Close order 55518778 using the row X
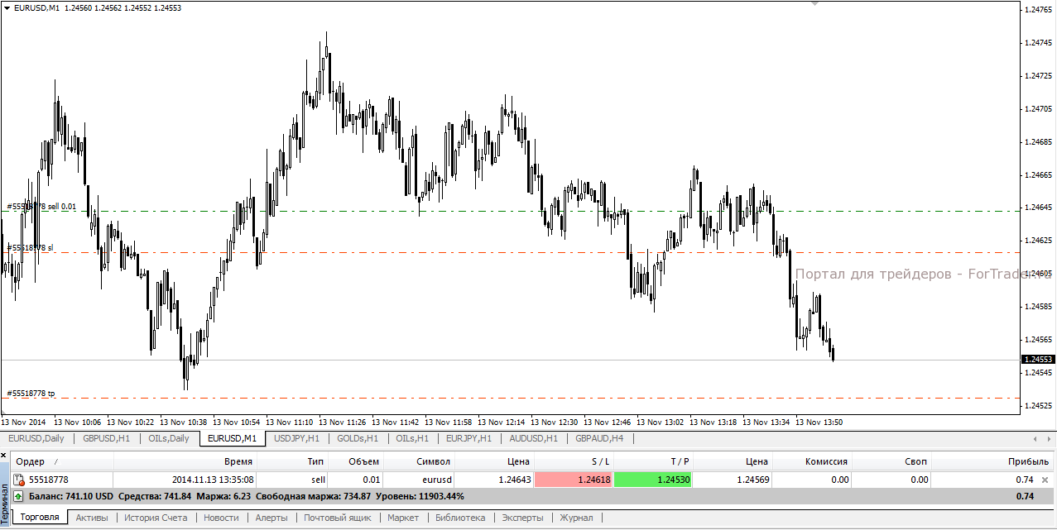The height and width of the screenshot is (530, 1057). [1044, 480]
